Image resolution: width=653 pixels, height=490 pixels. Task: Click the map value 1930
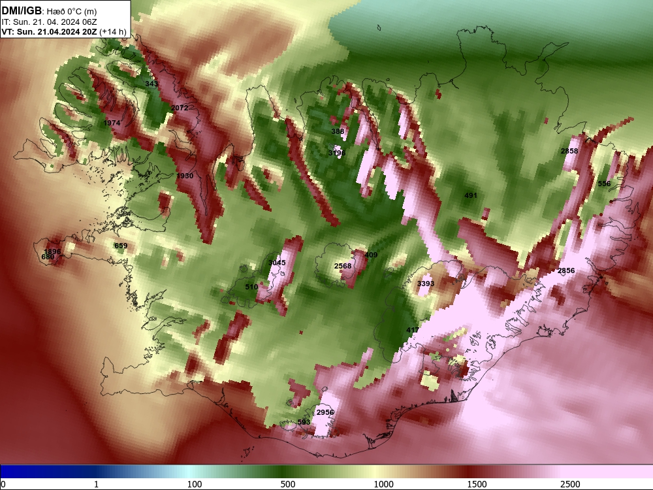185,176
